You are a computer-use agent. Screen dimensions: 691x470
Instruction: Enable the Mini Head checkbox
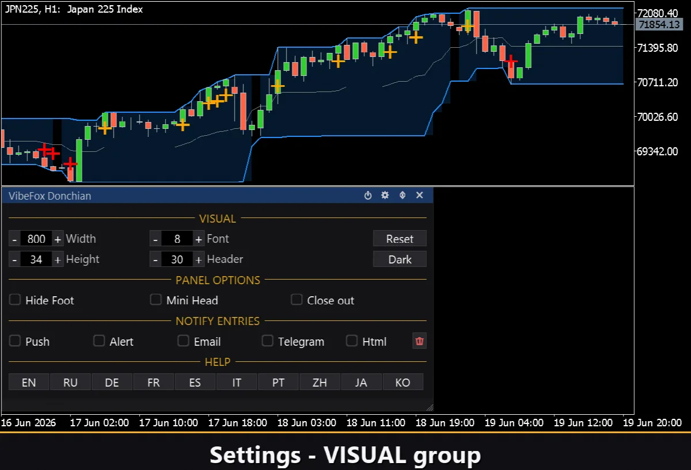point(155,300)
